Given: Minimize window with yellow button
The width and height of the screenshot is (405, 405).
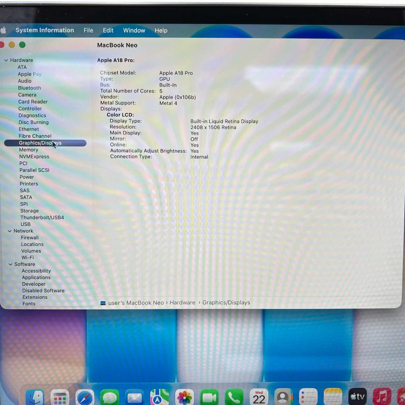Looking at the screenshot, I should (12, 45).
